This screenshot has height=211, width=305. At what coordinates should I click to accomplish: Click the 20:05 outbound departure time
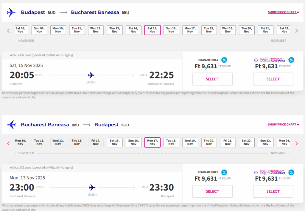22,75
